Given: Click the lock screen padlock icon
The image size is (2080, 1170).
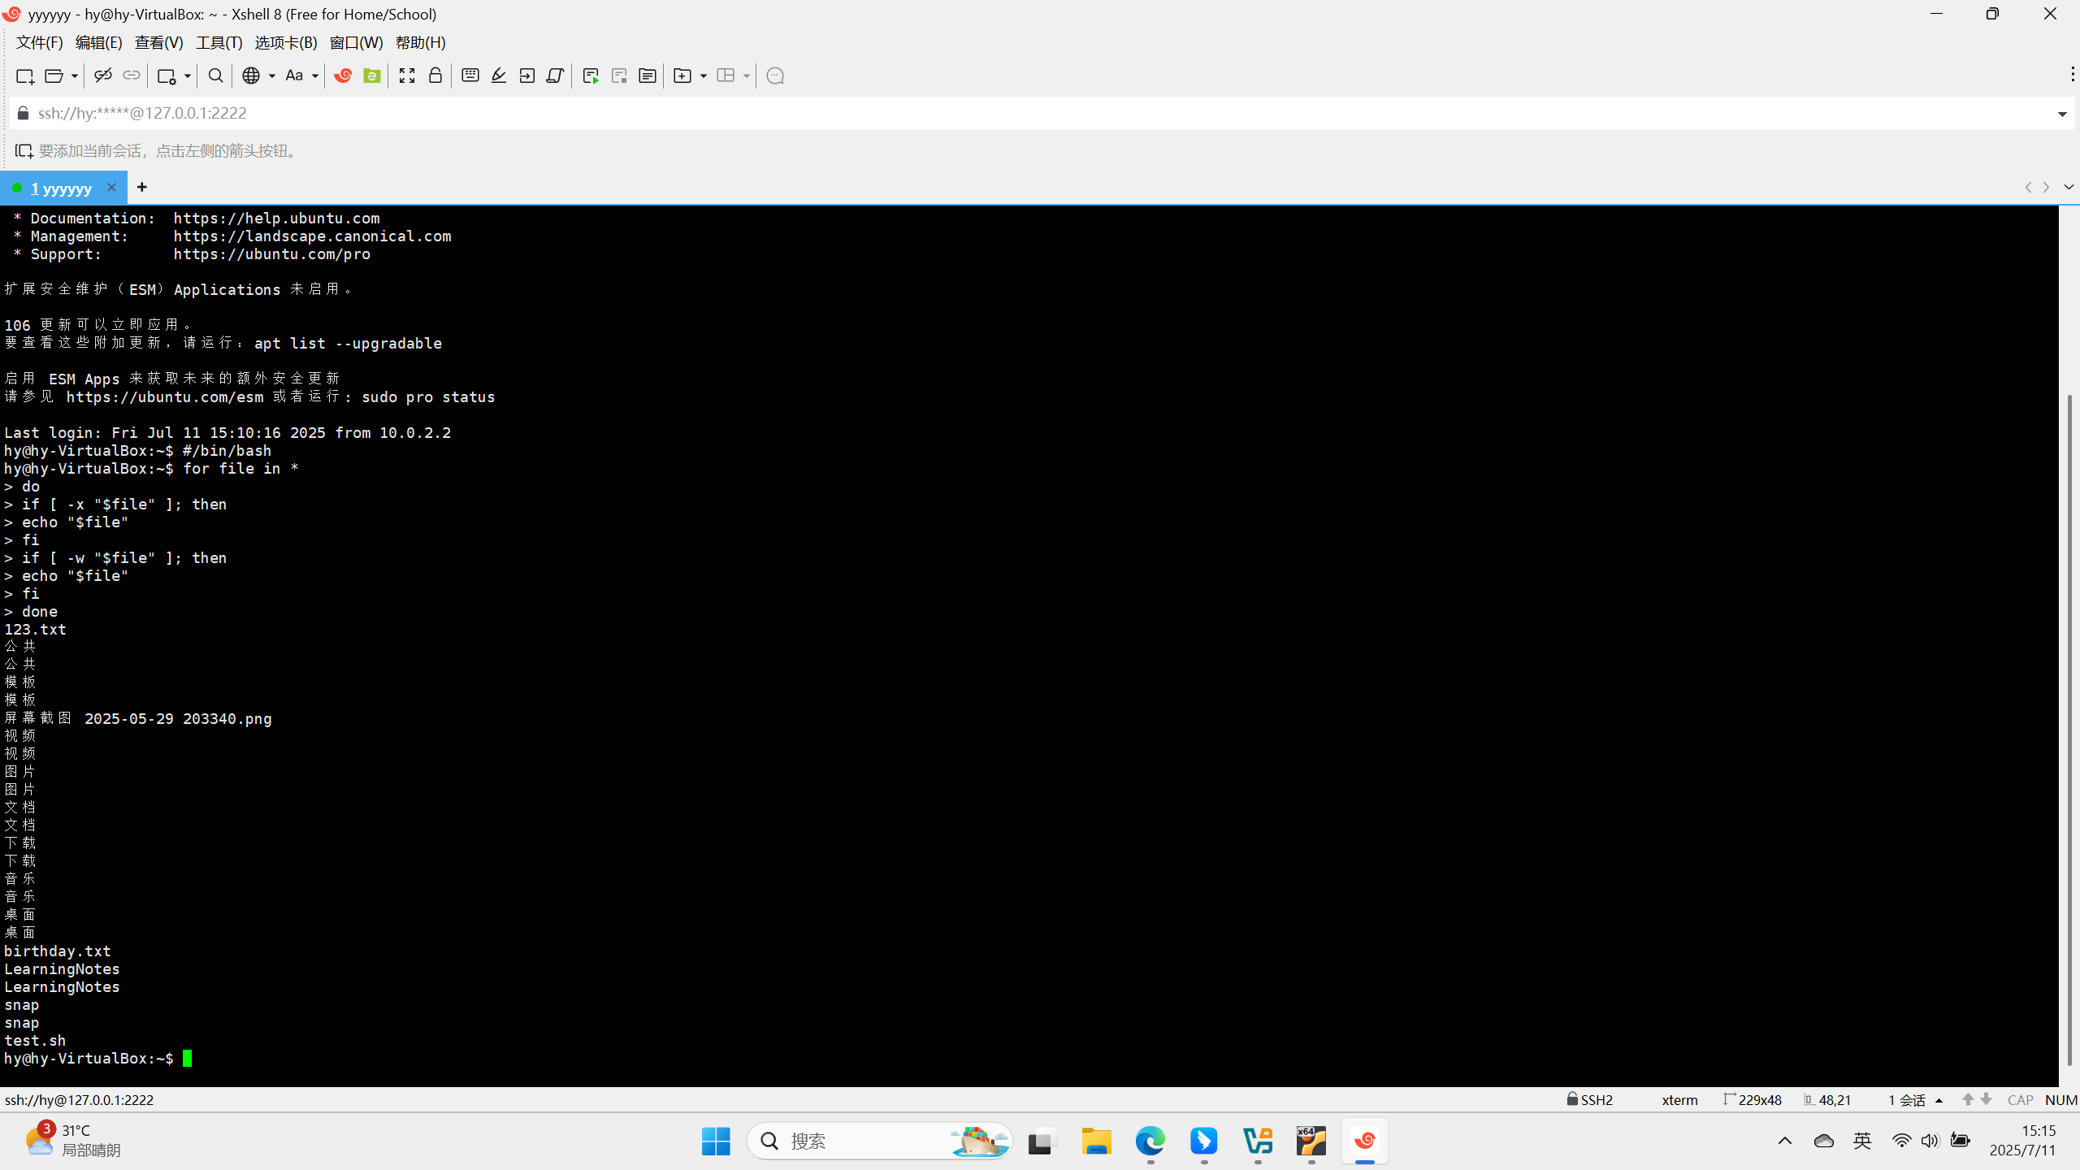Looking at the screenshot, I should click(435, 76).
